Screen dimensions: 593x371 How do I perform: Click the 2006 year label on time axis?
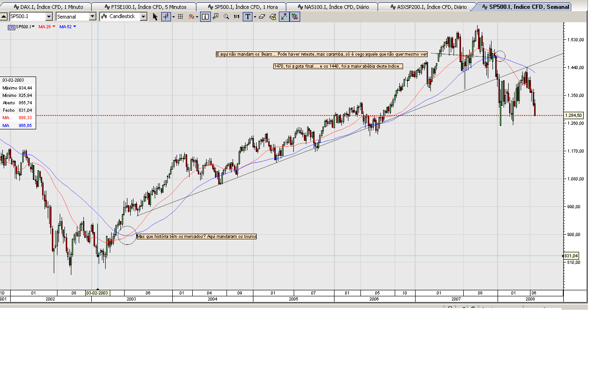374,299
